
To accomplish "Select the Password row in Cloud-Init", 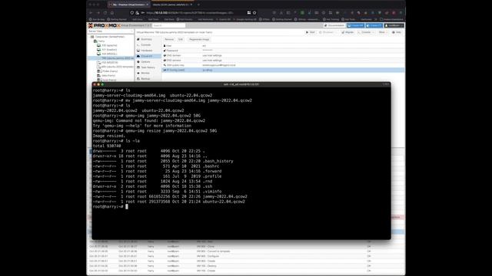I will click(x=283, y=51).
